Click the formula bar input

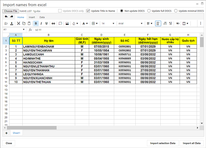click(118, 30)
